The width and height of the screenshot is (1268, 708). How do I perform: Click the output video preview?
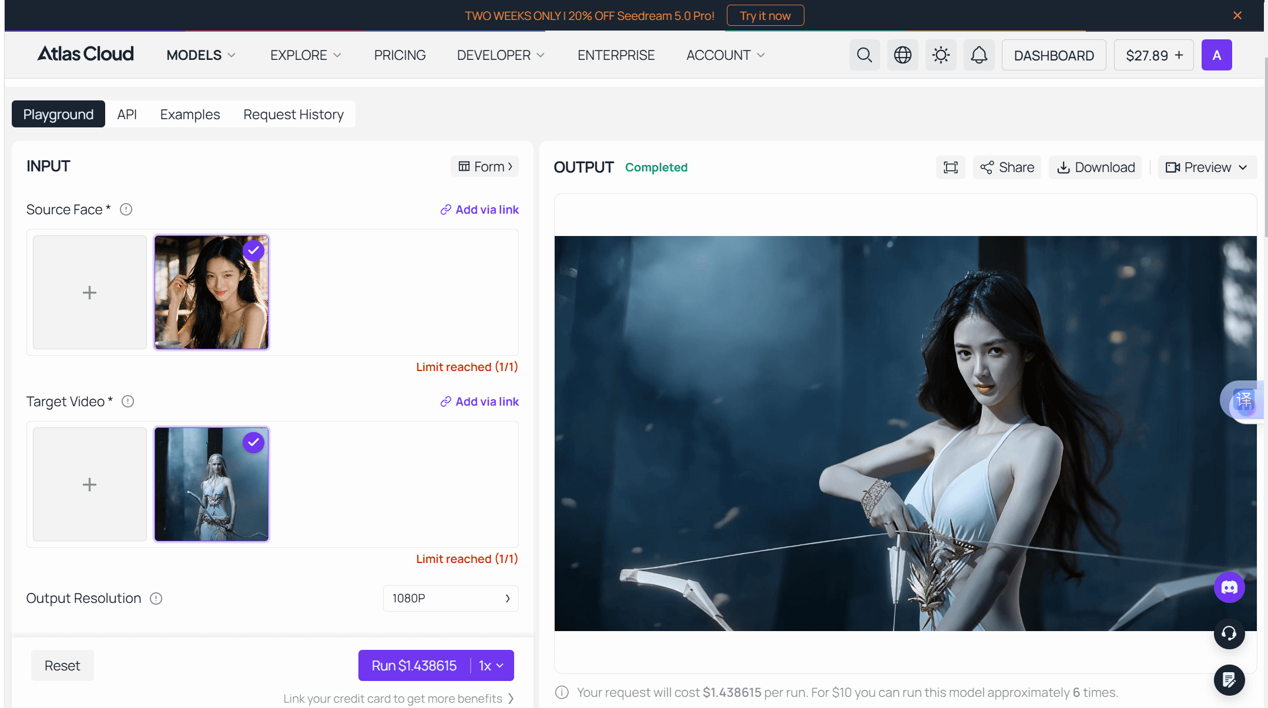click(905, 433)
